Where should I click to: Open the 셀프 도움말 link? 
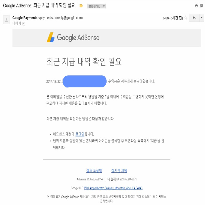pos(94,170)
